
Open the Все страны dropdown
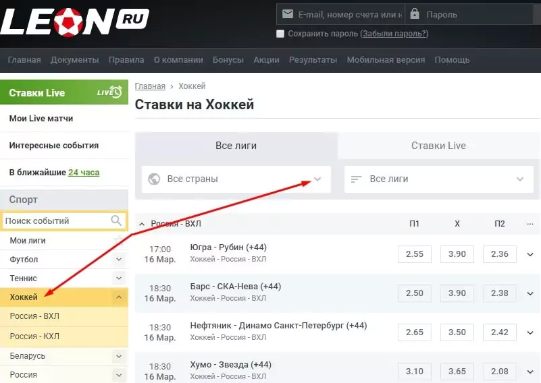(x=236, y=179)
